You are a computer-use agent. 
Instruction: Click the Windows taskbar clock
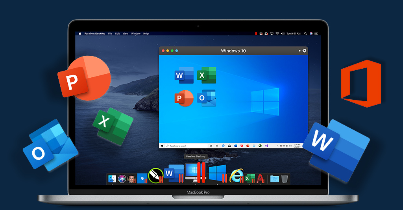pyautogui.click(x=297, y=146)
